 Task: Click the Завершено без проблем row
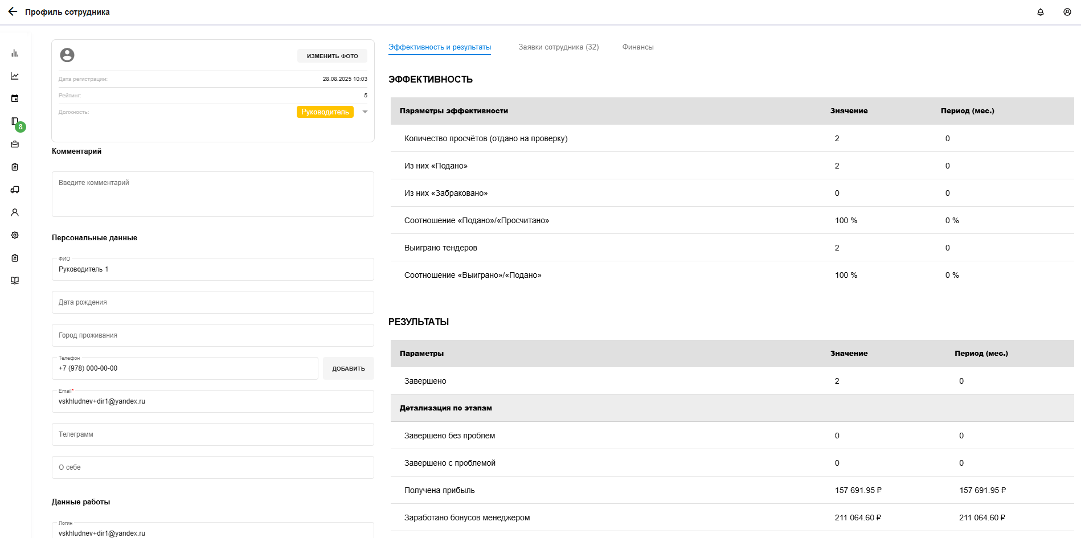[x=732, y=436]
